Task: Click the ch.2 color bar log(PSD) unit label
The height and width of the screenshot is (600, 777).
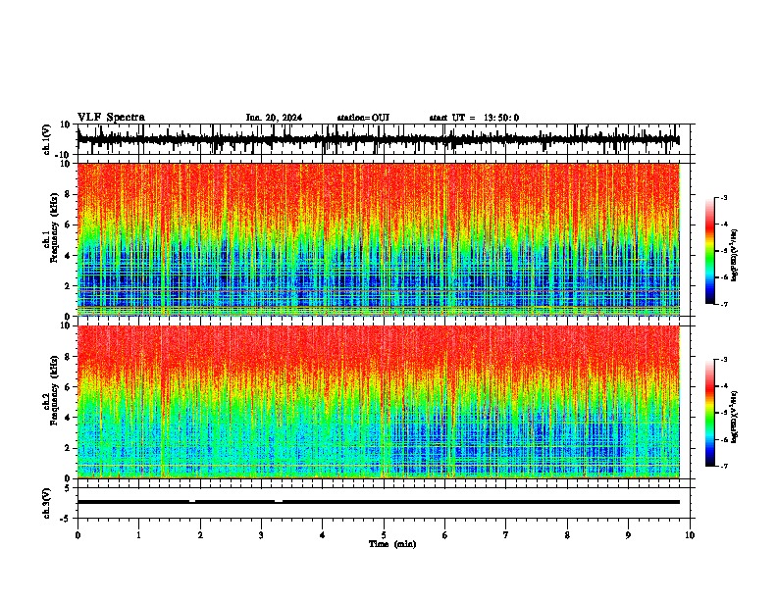Action: tap(735, 417)
